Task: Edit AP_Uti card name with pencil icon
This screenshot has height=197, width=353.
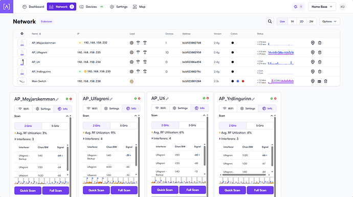Action: click(167, 98)
